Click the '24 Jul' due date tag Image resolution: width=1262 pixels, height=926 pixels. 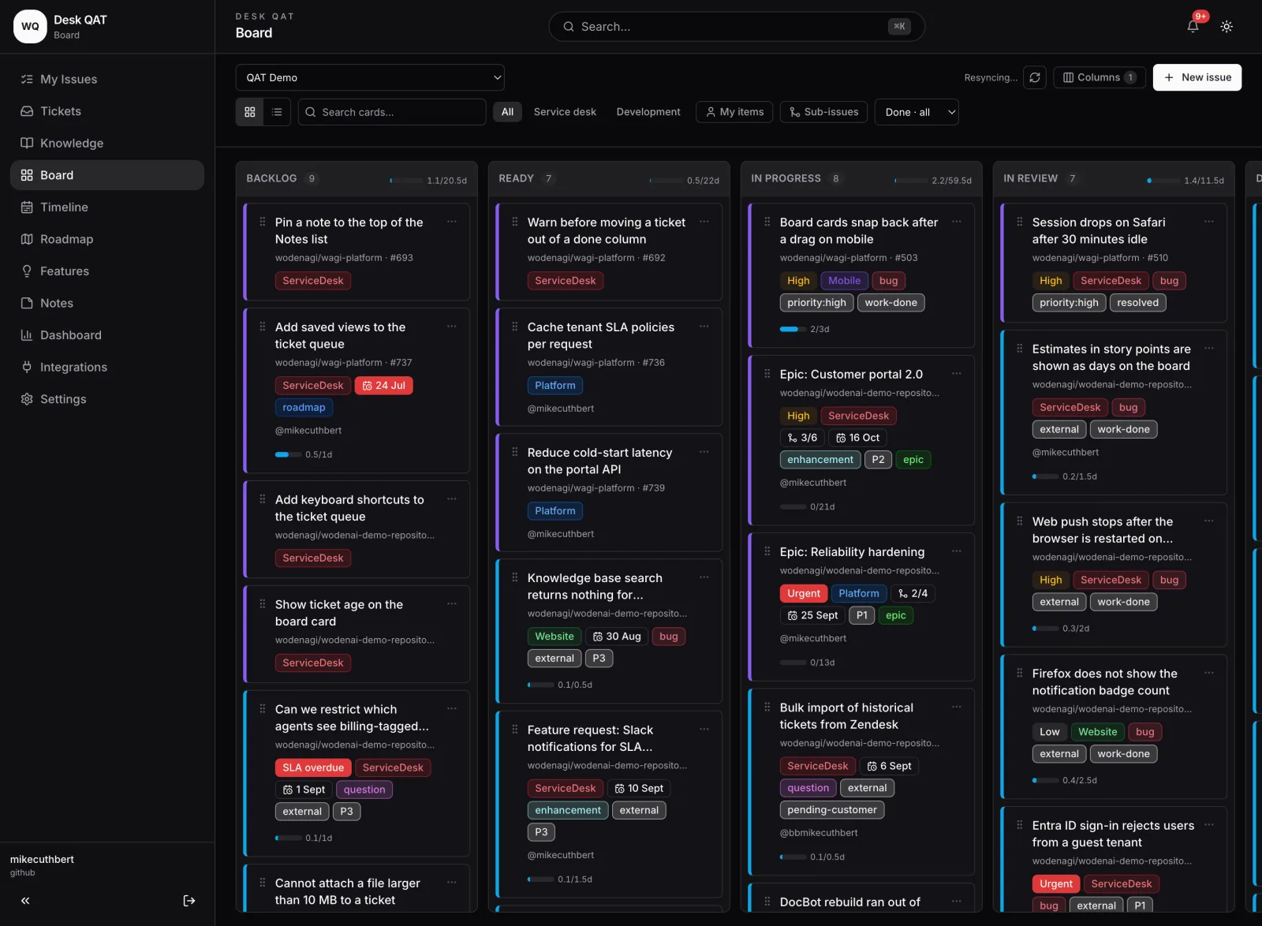coord(384,386)
